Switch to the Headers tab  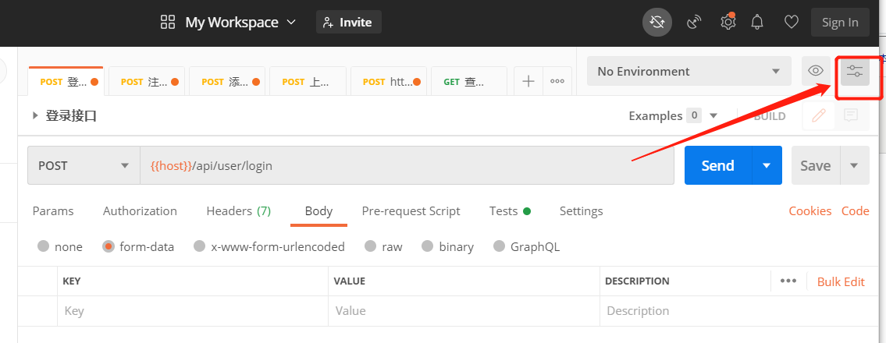point(238,210)
